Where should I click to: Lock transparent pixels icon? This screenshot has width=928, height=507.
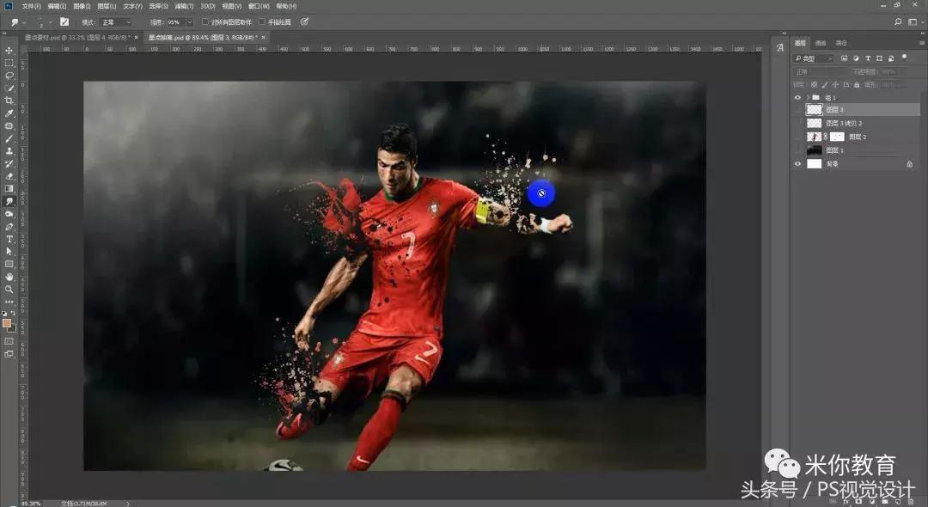[x=815, y=85]
